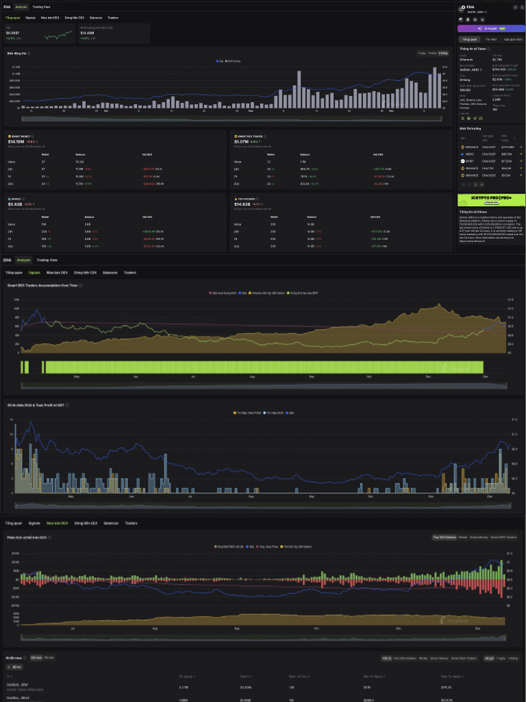526x702 pixels.
Task: Switch to Signals in the top navigation
Action: click(30, 17)
